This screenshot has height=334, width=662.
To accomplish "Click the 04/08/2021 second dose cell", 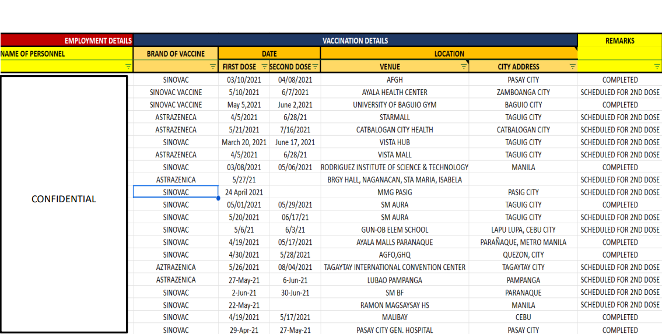I will 295,80.
